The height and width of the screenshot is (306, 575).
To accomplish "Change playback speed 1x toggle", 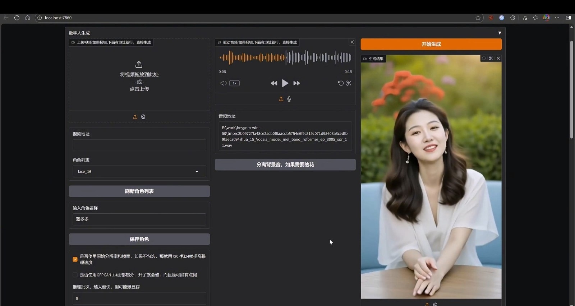I will click(234, 83).
